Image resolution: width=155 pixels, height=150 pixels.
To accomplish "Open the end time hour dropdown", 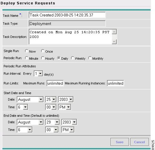I will (25, 130).
